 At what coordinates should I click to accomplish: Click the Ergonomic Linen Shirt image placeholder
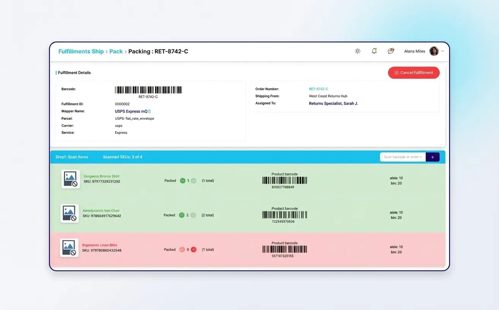69,248
